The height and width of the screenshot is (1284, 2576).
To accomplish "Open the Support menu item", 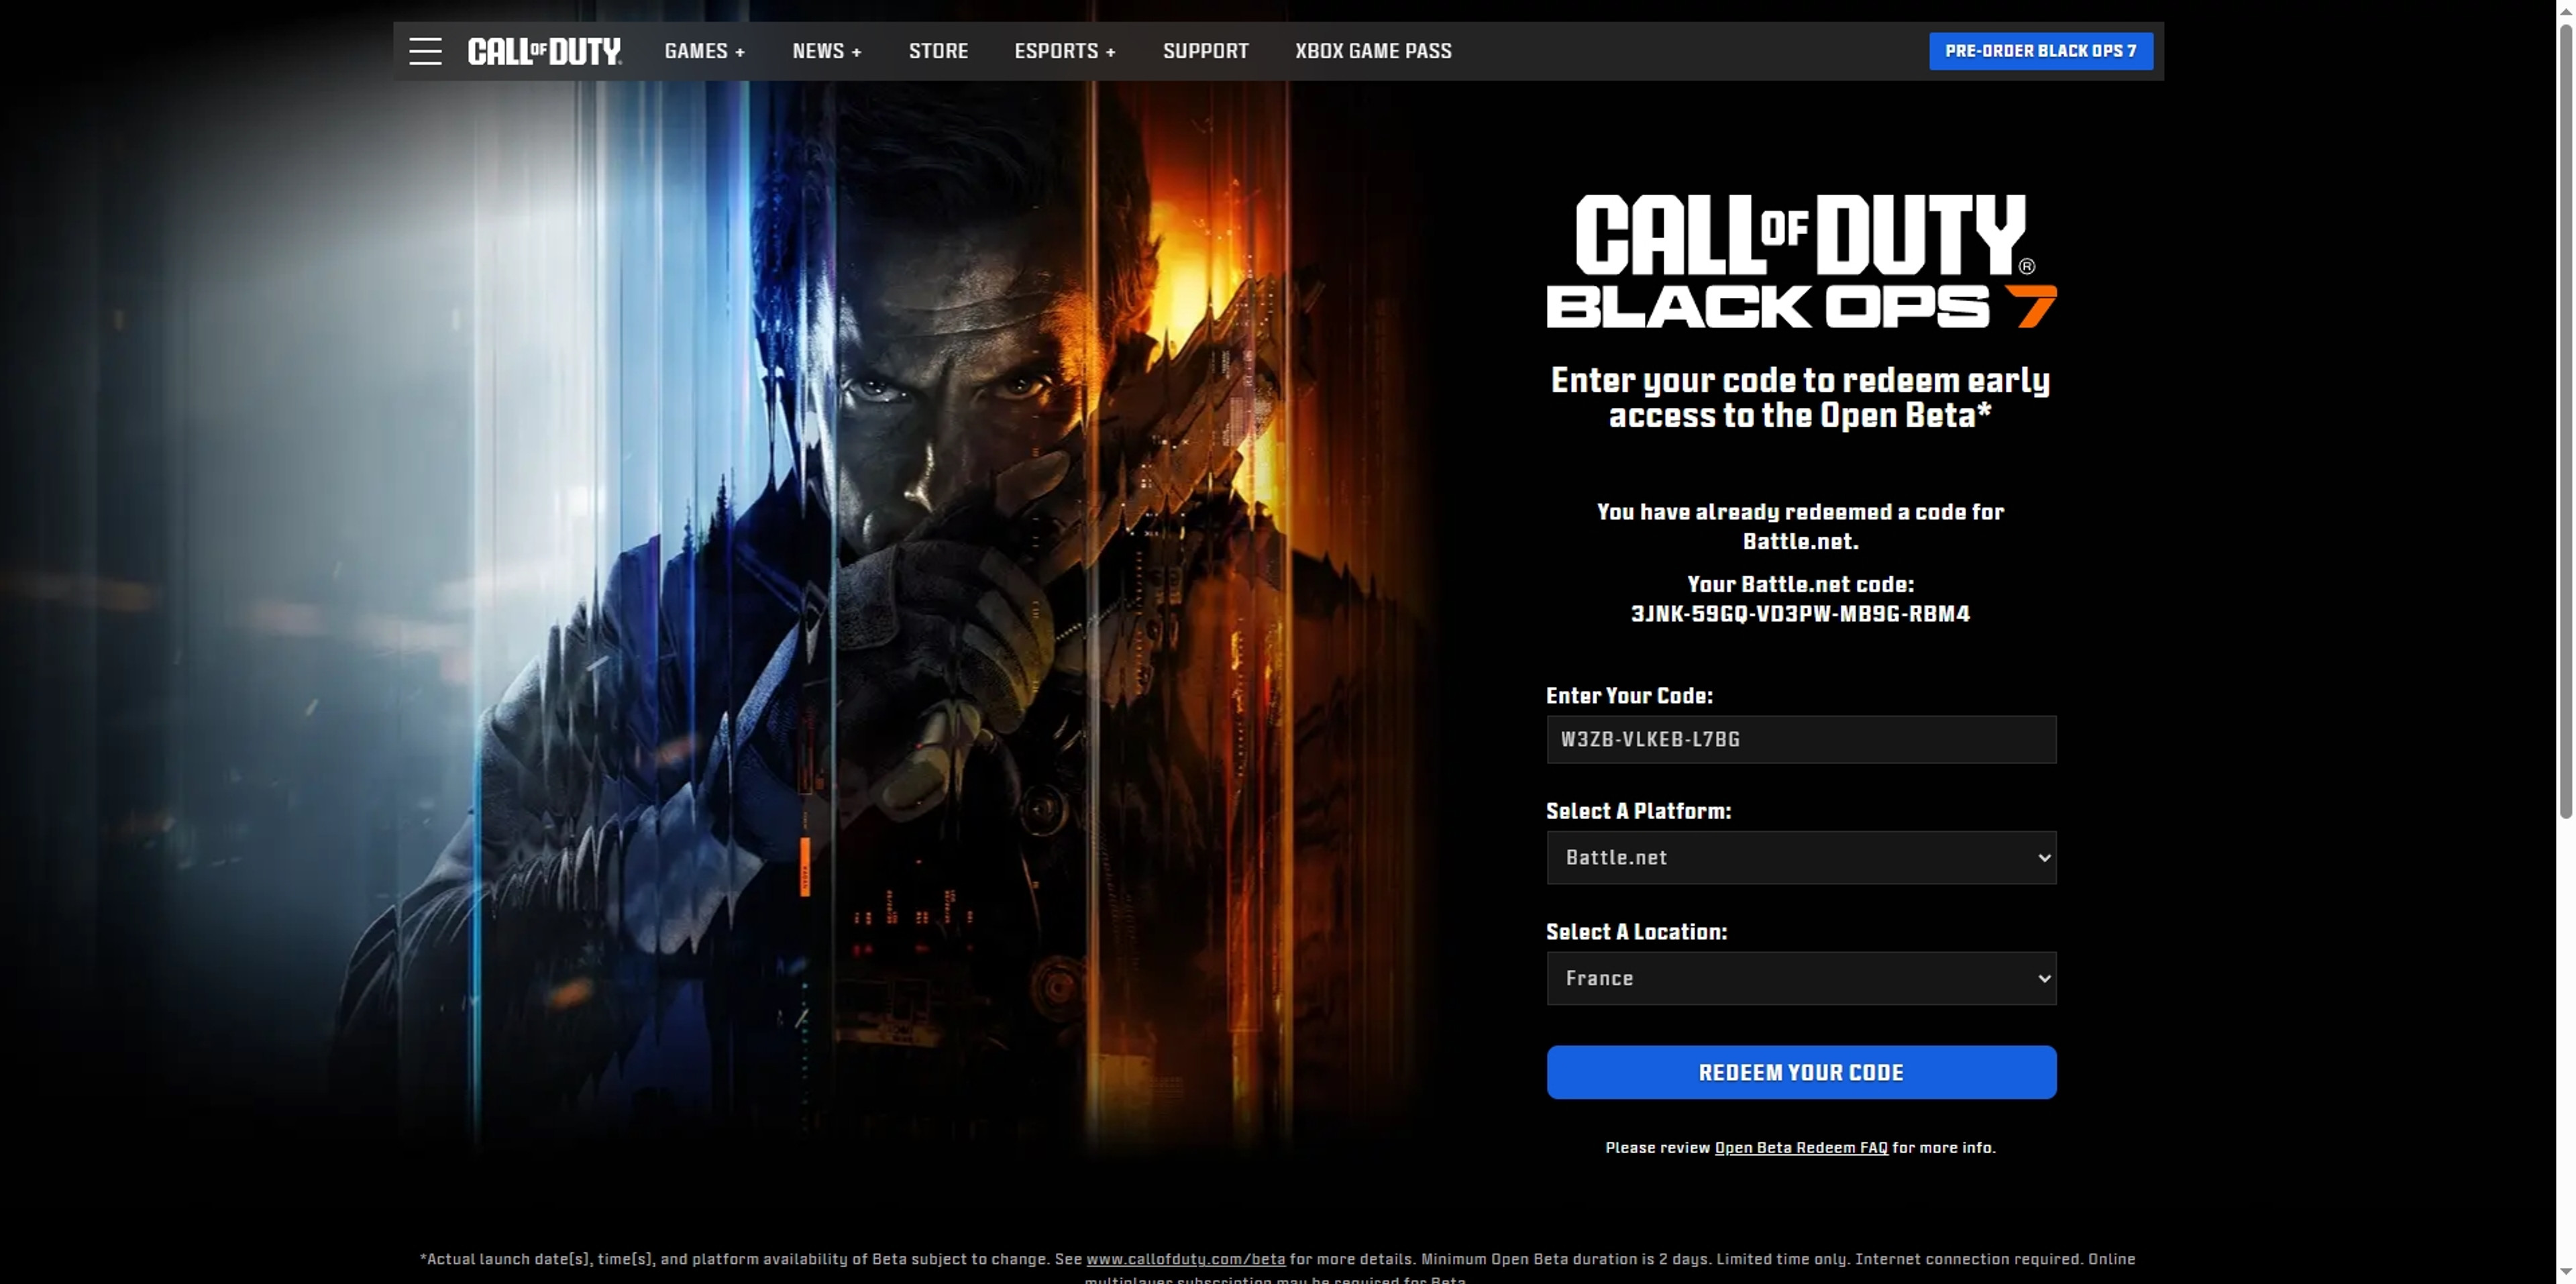I will click(1205, 51).
